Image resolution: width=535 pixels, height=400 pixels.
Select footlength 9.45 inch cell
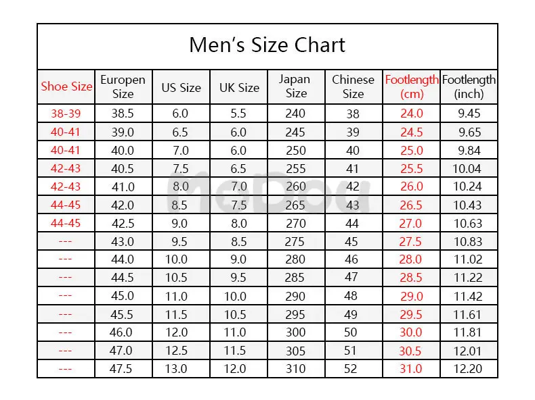click(469, 114)
